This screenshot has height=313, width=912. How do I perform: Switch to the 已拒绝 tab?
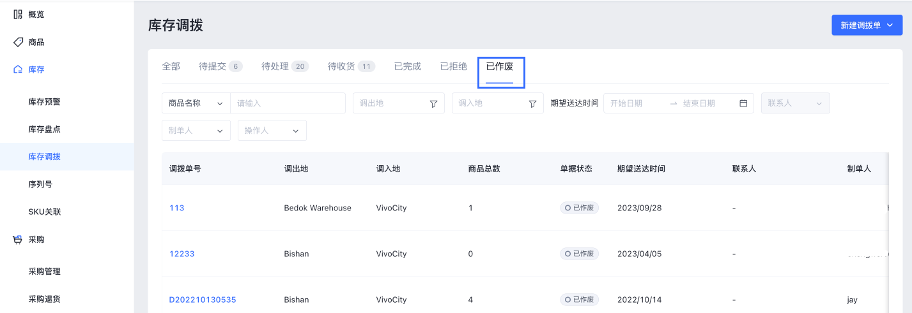click(454, 66)
